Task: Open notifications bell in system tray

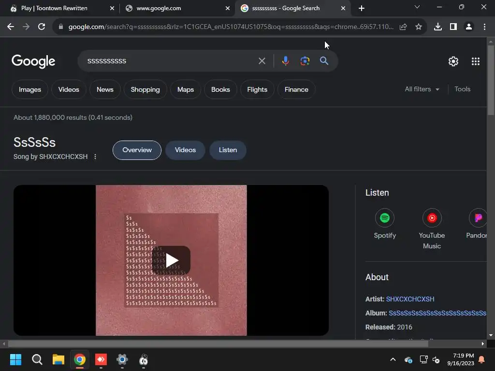Action: (x=481, y=359)
